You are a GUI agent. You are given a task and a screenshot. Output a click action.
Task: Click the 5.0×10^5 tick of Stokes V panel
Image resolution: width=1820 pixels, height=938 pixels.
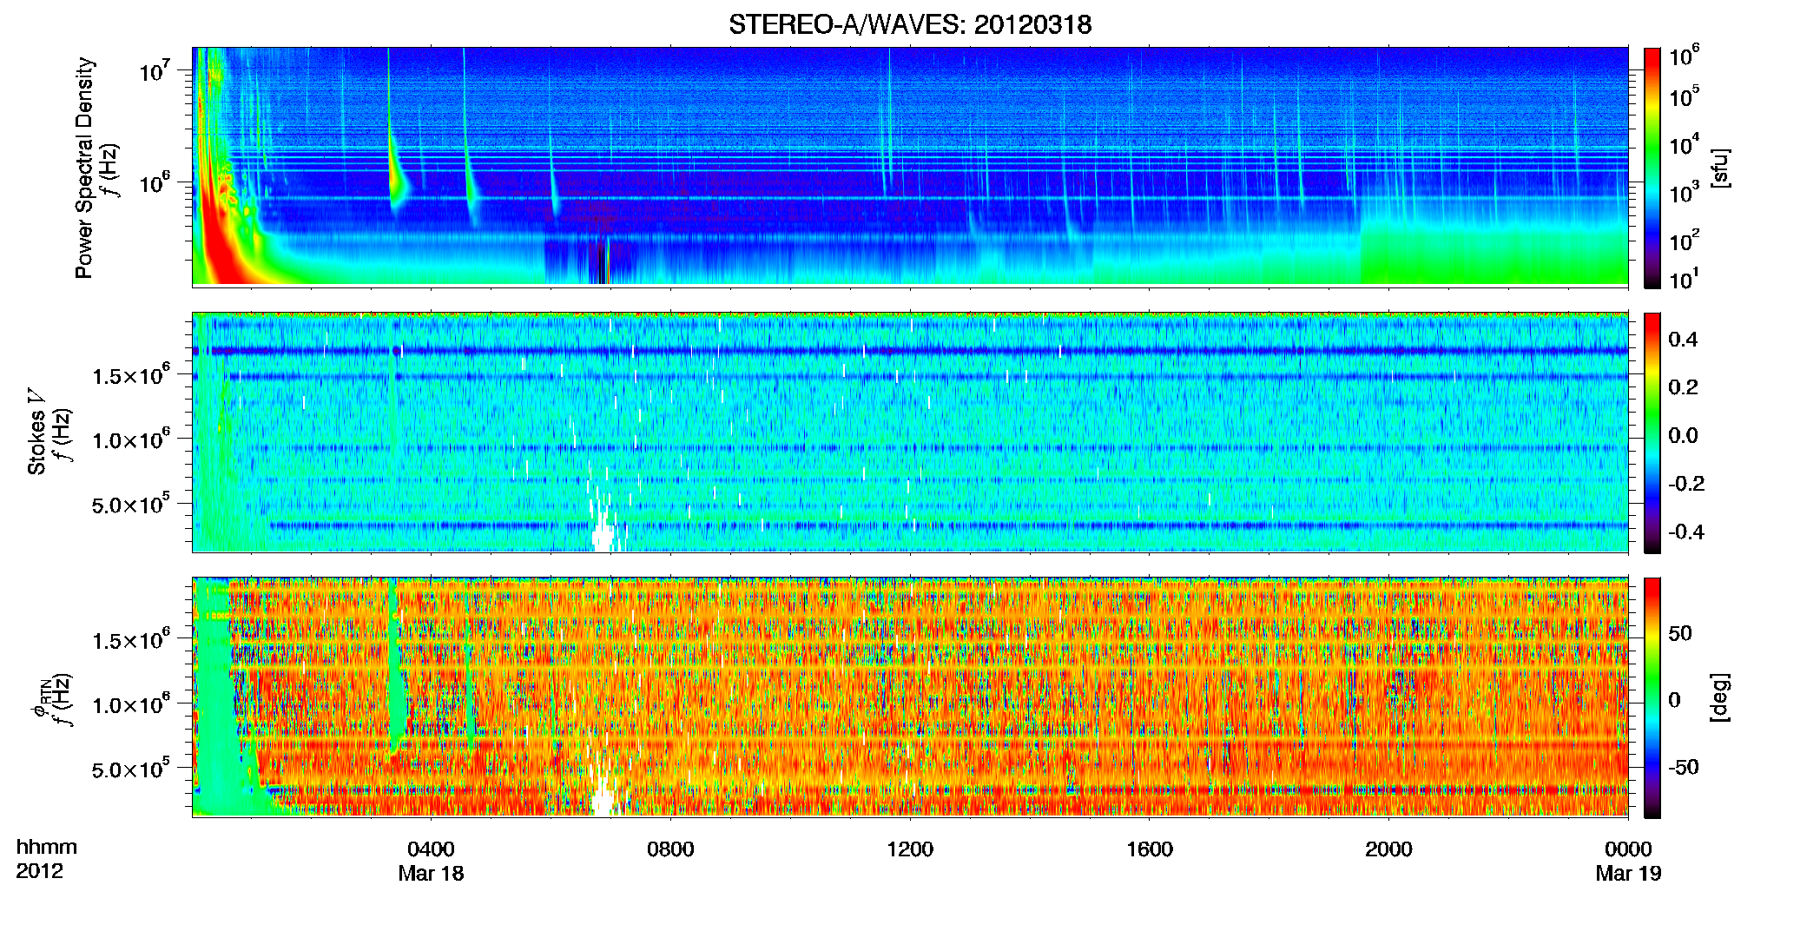point(131,504)
